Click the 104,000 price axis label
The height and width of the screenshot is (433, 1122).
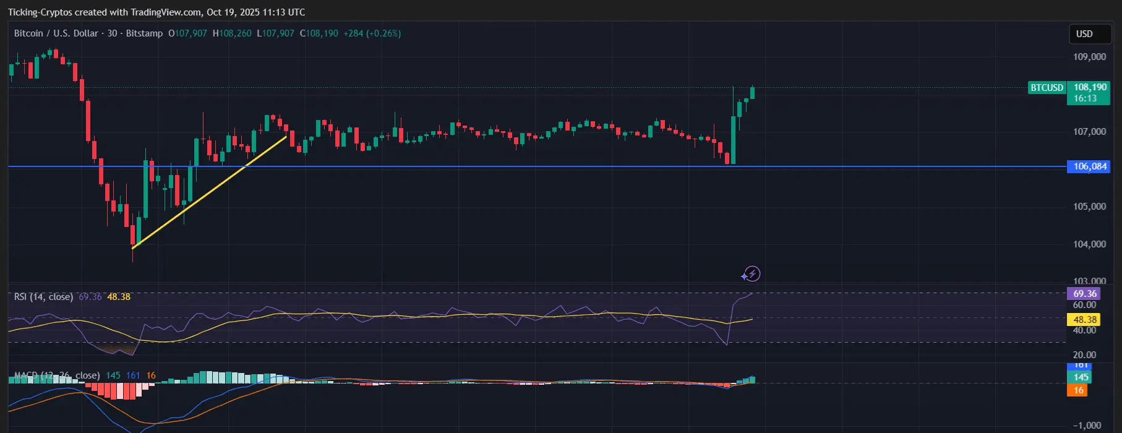click(1089, 244)
